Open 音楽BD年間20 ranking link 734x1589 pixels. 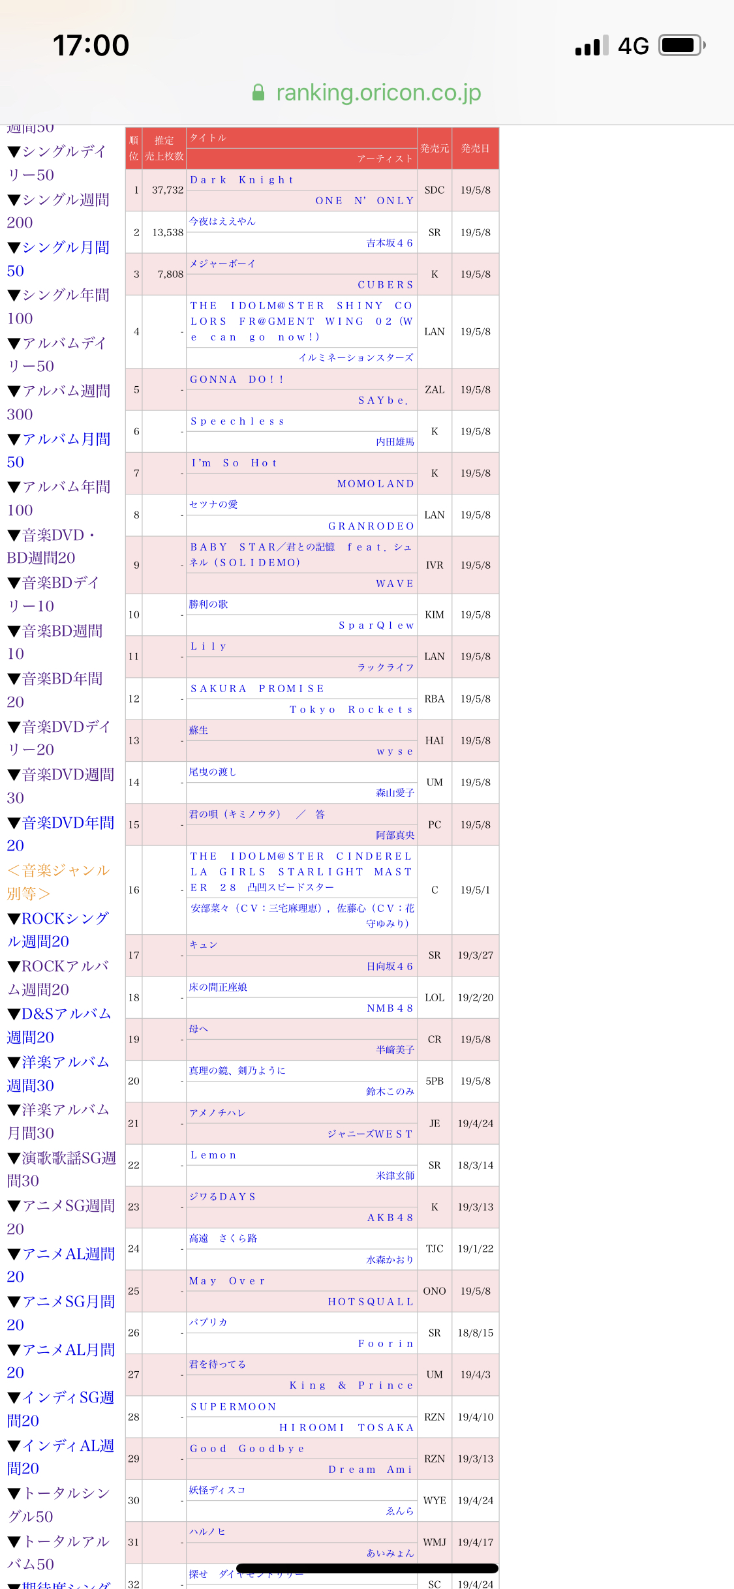click(55, 690)
